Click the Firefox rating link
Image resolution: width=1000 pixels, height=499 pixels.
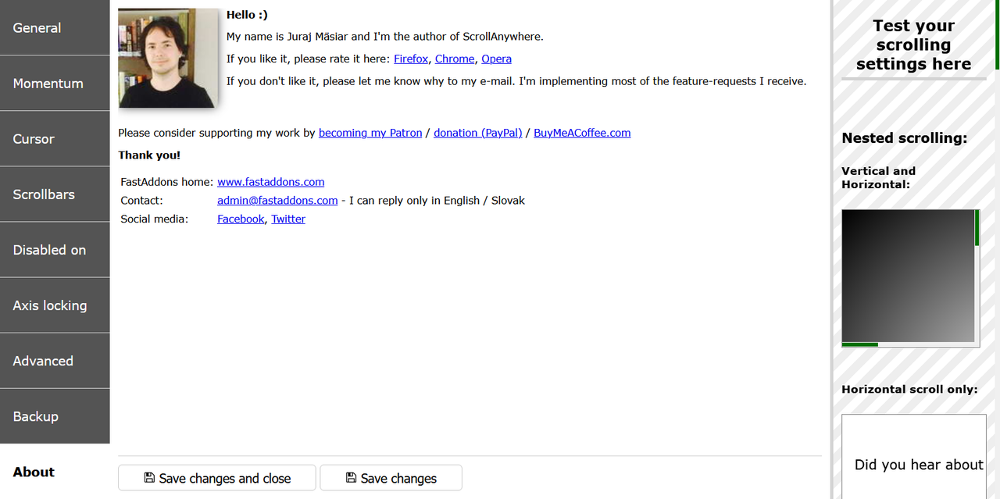coord(411,59)
